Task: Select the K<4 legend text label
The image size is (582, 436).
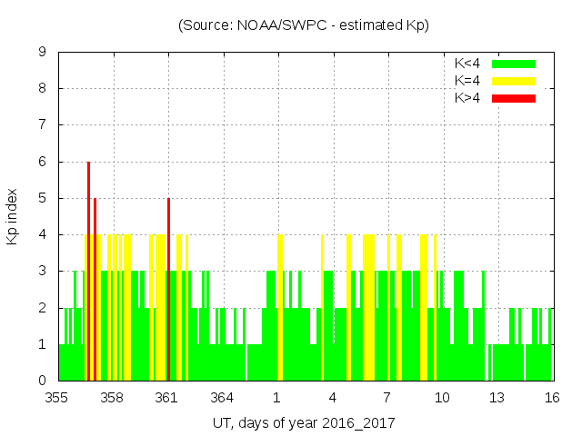Action: click(x=469, y=64)
